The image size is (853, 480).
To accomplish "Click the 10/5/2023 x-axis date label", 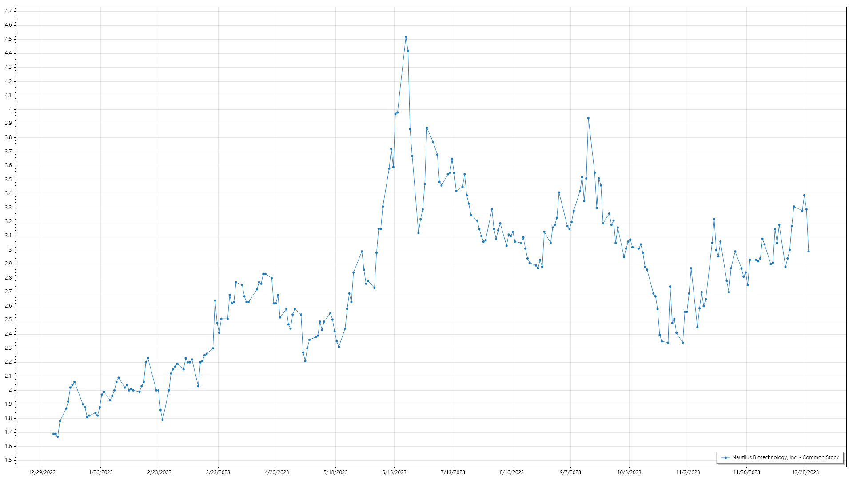I will tap(629, 472).
